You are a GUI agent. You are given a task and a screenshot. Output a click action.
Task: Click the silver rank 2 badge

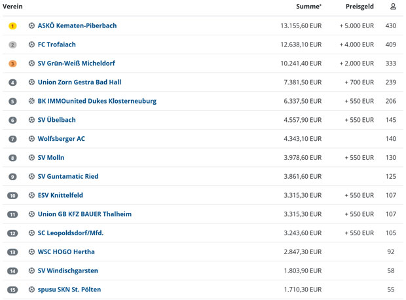(12, 45)
